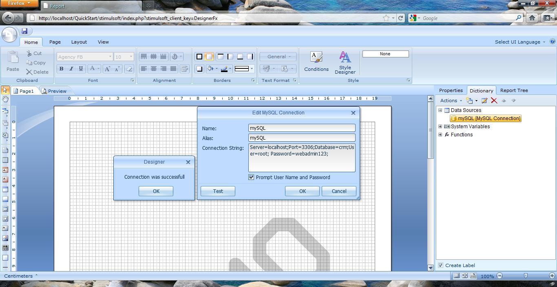Screen dimensions: 557x287
Task: Open Style Designer
Action: (x=345, y=62)
